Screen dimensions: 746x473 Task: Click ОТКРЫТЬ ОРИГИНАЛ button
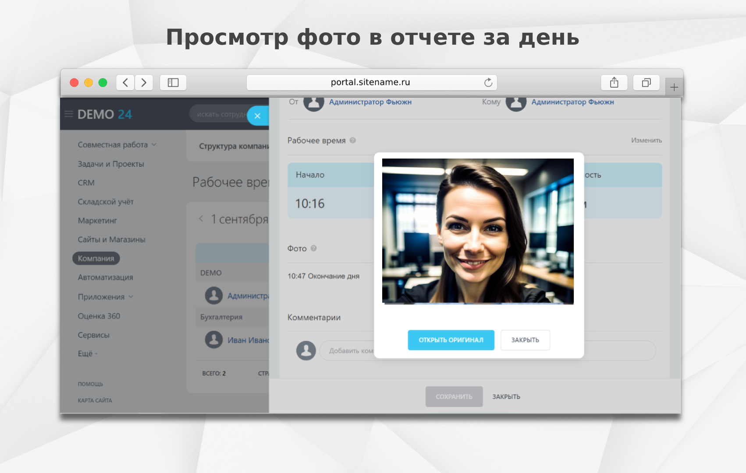451,340
